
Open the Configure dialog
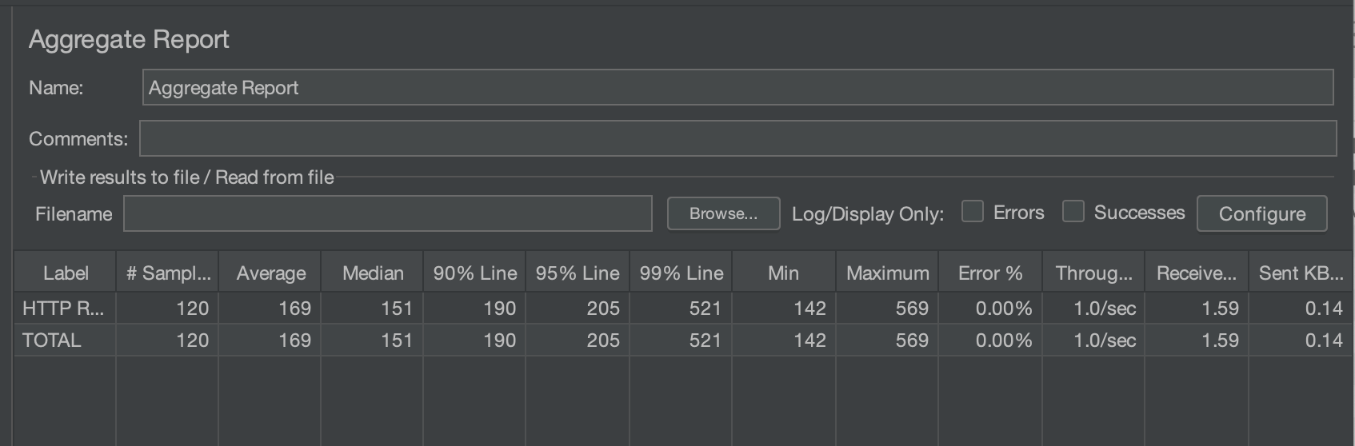[x=1261, y=213]
